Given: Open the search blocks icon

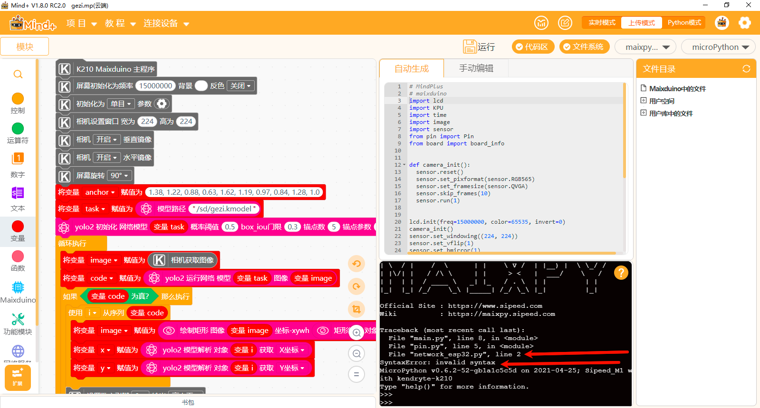Looking at the screenshot, I should (x=18, y=75).
